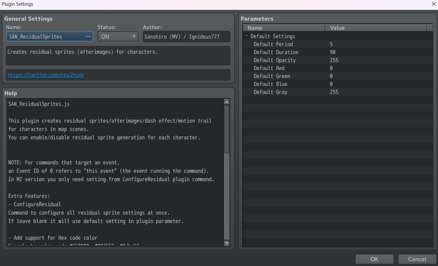This screenshot has width=438, height=266.
Task: Click the Help scrollbar down arrow
Action: pyautogui.click(x=227, y=243)
